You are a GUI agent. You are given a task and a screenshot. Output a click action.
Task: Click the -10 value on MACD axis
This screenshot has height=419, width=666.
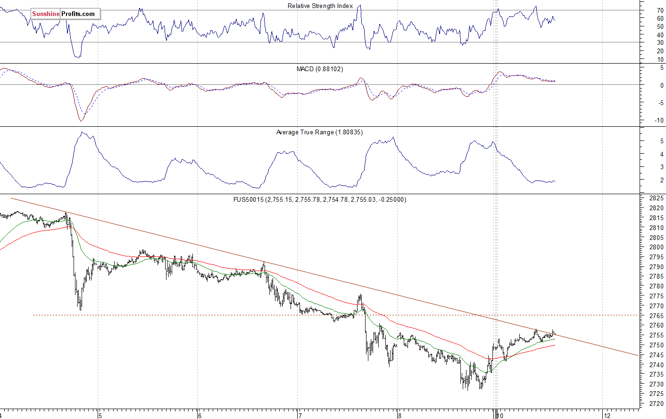[658, 120]
